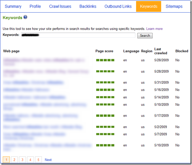This screenshot has width=192, height=165.
Task: Switch to the Profile tab
Action: pos(35,6)
